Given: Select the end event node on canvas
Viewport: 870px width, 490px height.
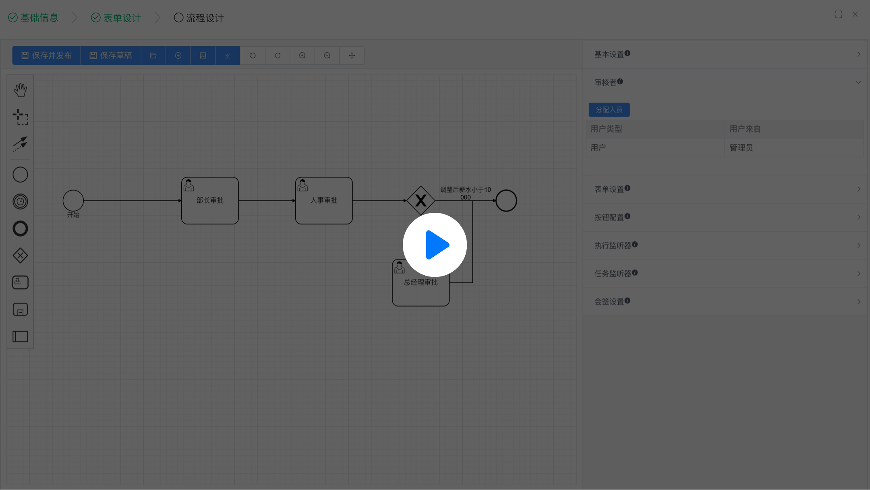Looking at the screenshot, I should (506, 200).
